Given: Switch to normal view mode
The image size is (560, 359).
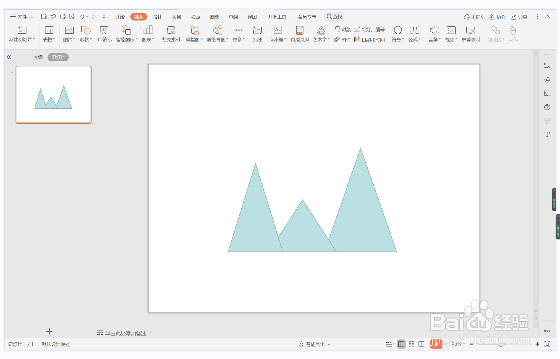Looking at the screenshot, I should (401, 344).
